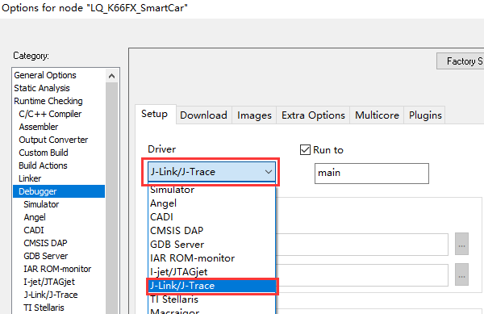Click the category list scrollbar track

point(112,198)
